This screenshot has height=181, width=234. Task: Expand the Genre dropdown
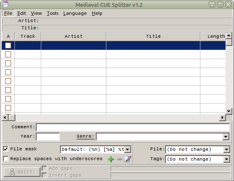coord(226,137)
